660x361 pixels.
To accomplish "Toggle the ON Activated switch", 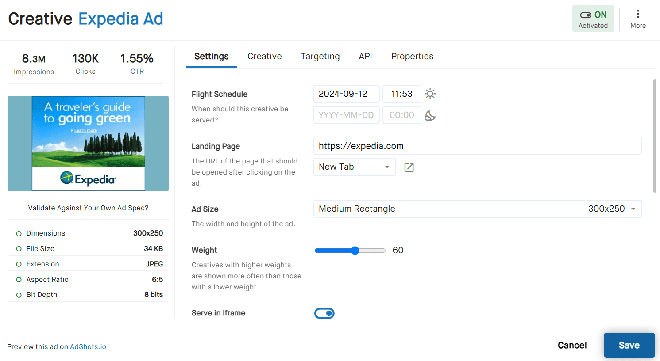I will pyautogui.click(x=593, y=19).
